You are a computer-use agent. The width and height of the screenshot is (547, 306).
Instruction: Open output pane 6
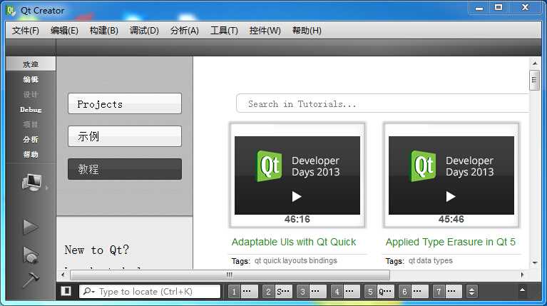pos(414,291)
